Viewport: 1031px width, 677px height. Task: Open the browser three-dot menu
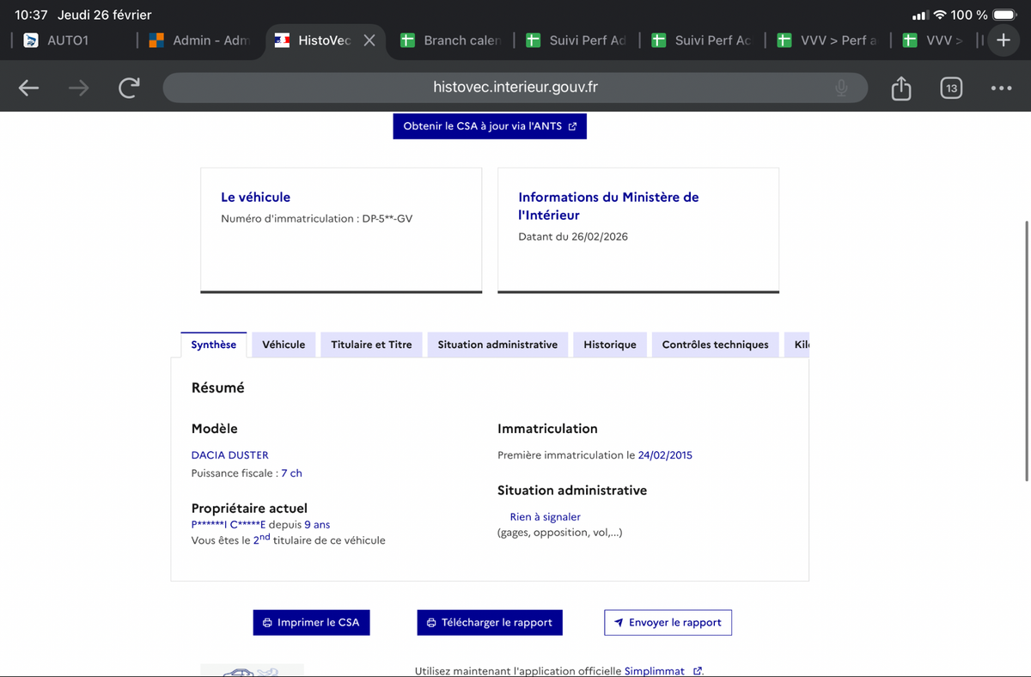coord(1000,88)
